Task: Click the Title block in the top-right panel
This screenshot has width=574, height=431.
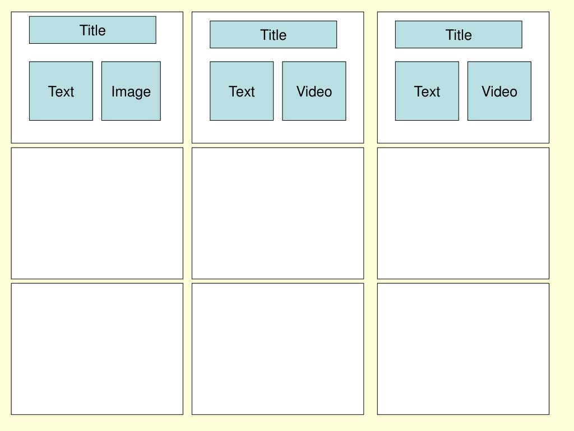Action: (x=459, y=34)
